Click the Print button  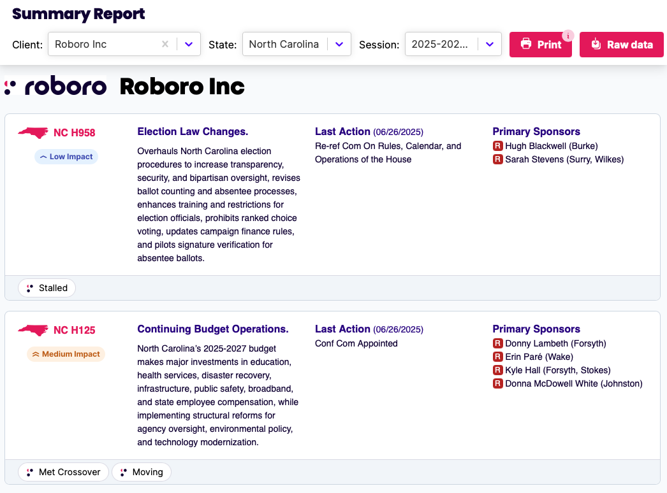point(540,44)
